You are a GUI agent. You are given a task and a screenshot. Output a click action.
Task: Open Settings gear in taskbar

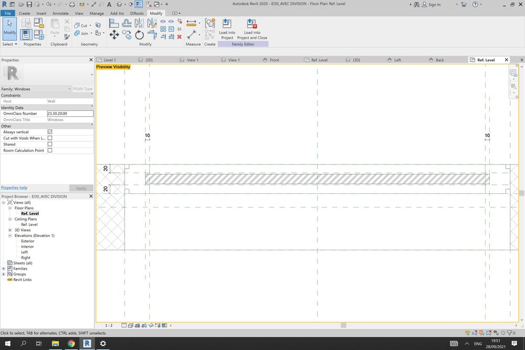click(x=103, y=343)
